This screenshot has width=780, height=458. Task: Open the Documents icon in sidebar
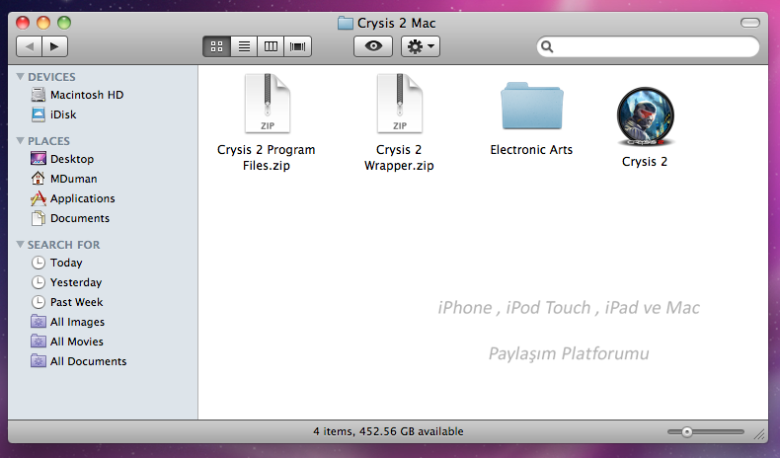39,218
